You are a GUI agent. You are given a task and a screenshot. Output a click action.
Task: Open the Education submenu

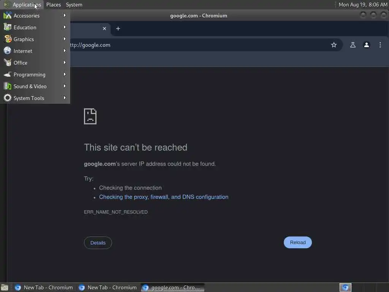click(35, 27)
